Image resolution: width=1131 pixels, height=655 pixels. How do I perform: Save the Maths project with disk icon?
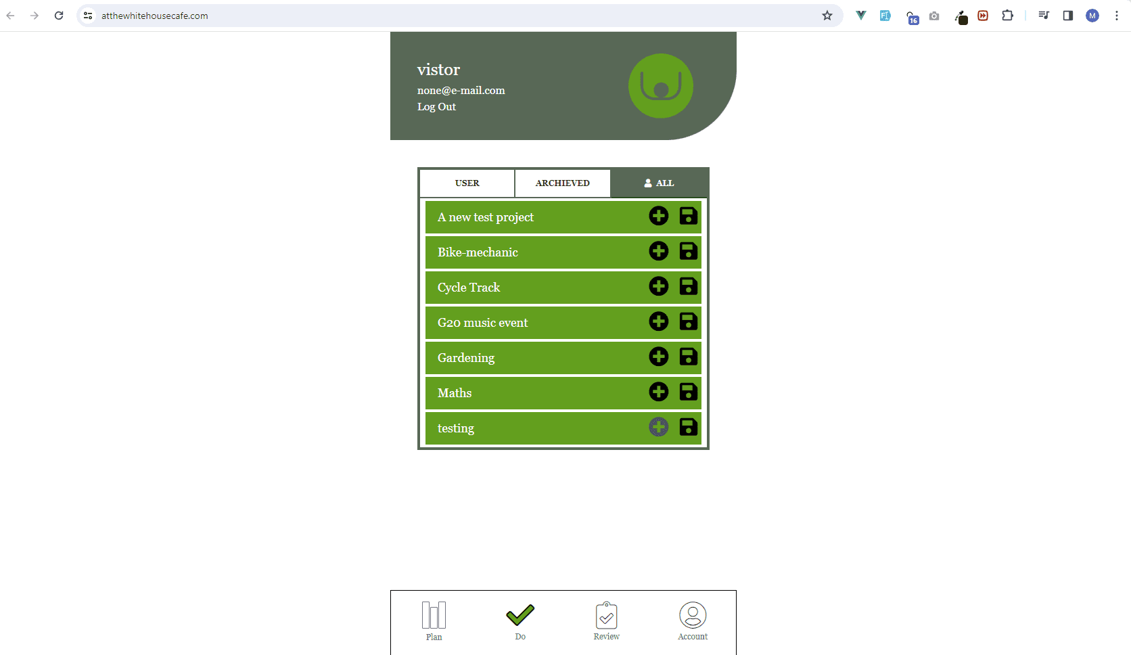688,392
